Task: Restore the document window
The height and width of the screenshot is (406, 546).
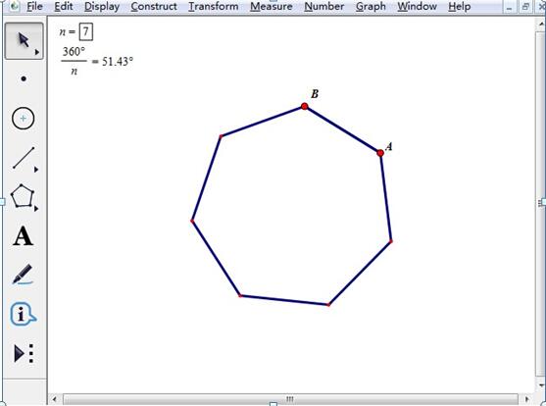Action: pos(525,7)
